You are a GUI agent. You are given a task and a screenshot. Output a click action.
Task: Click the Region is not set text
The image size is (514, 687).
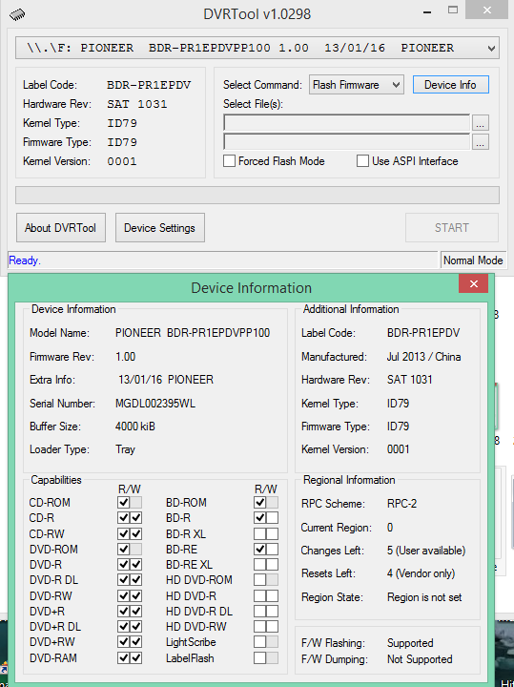tap(424, 597)
